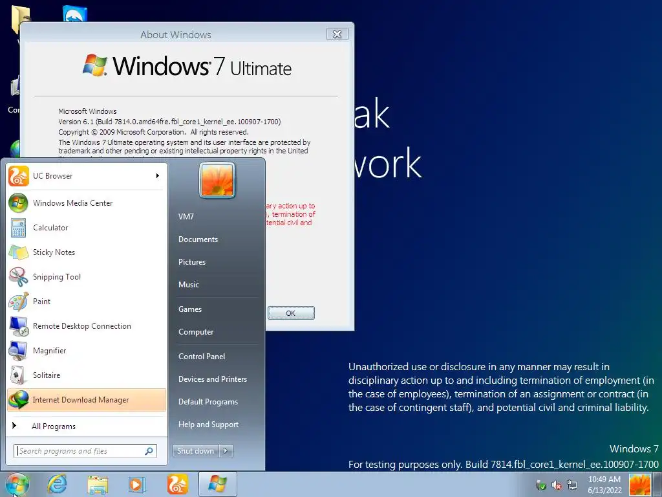Open Control Panel from the Start menu
This screenshot has width=662, height=497.
tap(202, 357)
